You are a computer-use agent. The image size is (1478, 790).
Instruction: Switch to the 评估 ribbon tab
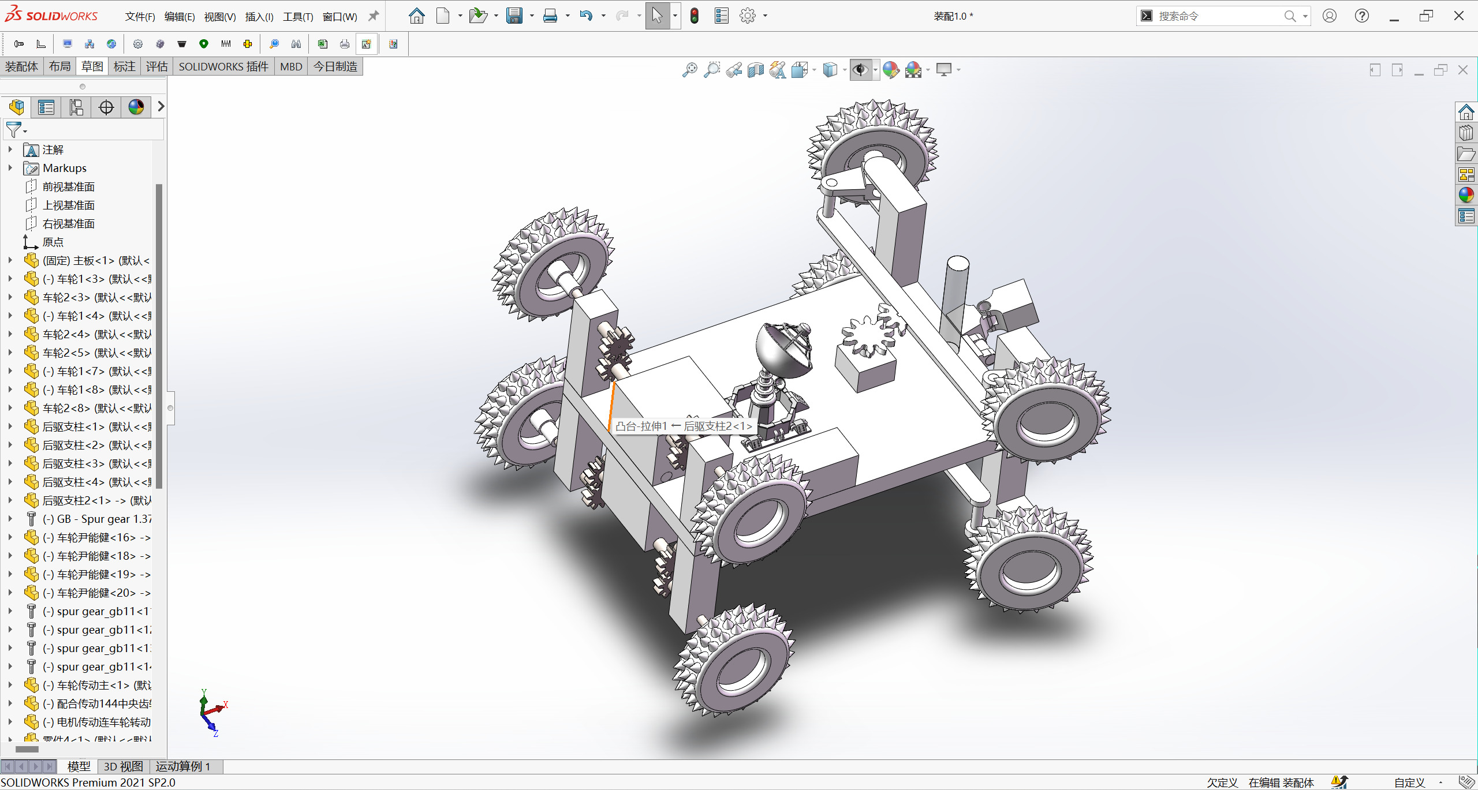[156, 66]
